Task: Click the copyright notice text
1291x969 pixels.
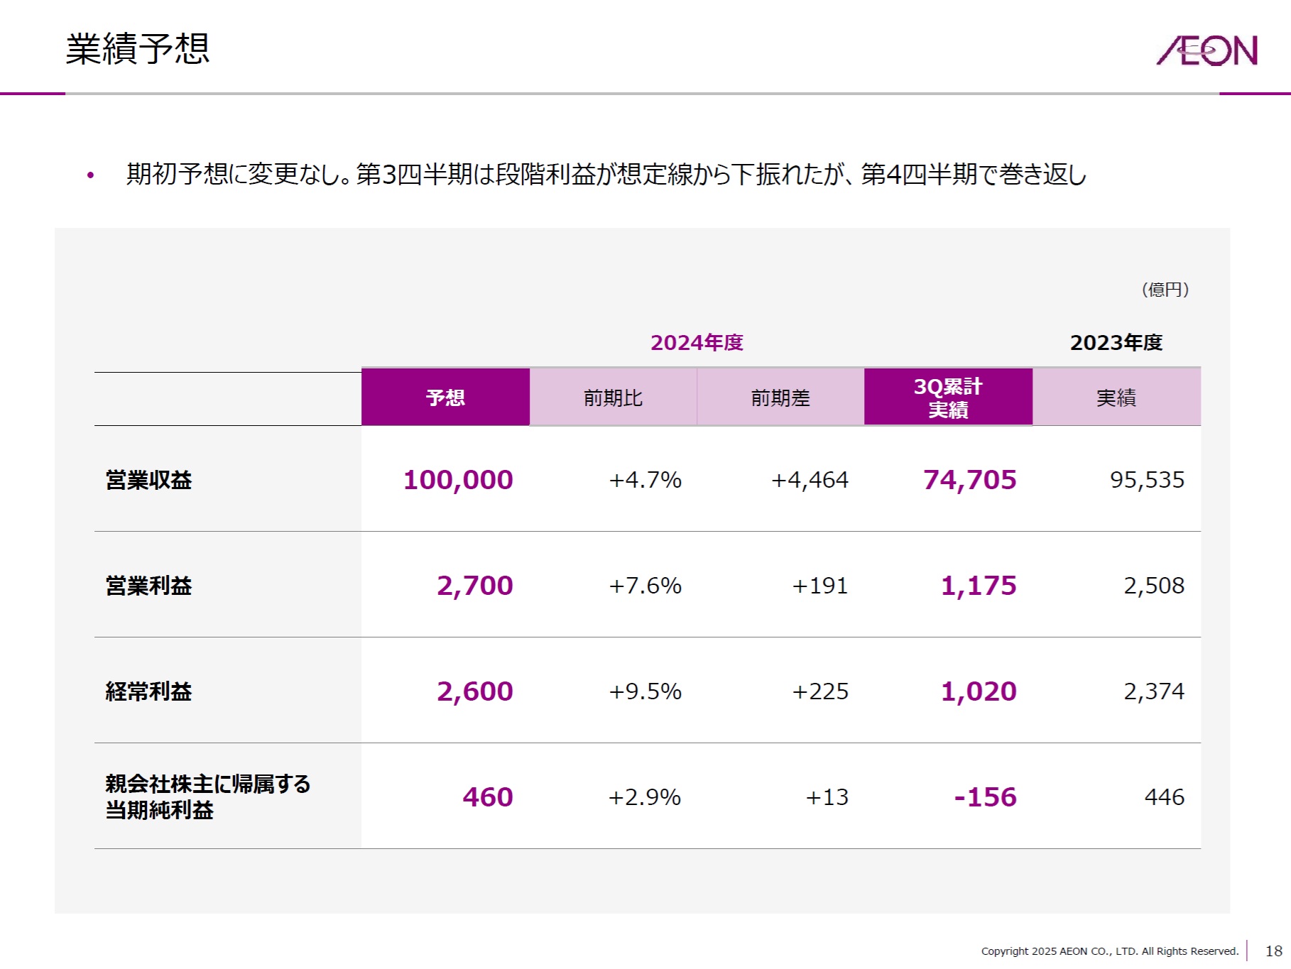Action: click(x=1109, y=951)
